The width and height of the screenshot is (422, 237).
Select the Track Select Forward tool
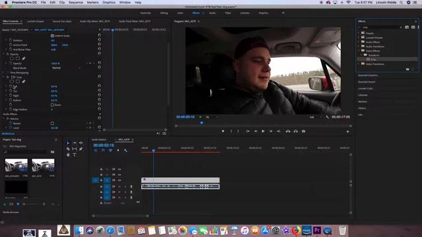75,143
